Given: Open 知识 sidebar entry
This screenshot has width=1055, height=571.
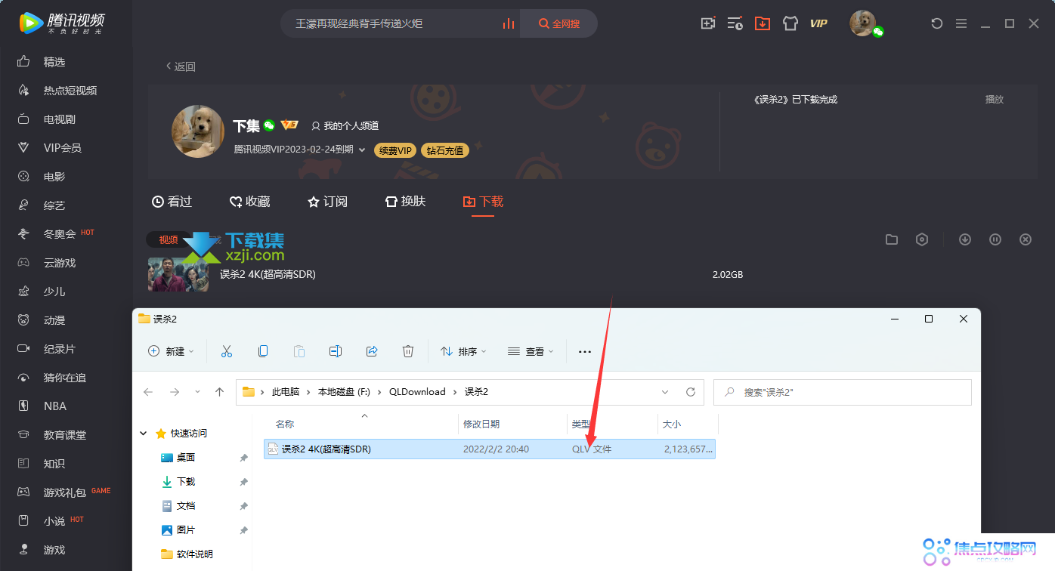Looking at the screenshot, I should [54, 464].
